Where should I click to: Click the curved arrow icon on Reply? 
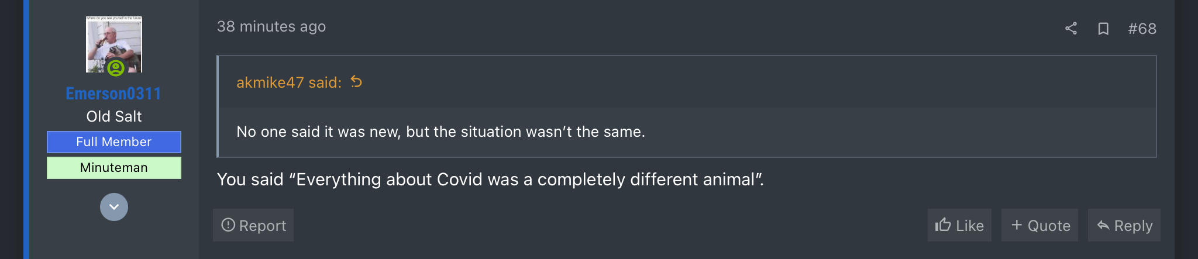(1103, 225)
